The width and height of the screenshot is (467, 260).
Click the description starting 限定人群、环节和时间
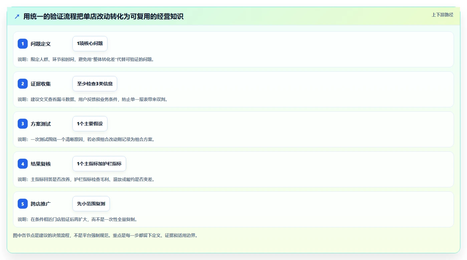coord(86,59)
